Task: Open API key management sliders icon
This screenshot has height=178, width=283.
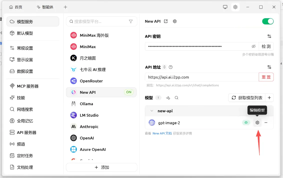Action: (269, 36)
